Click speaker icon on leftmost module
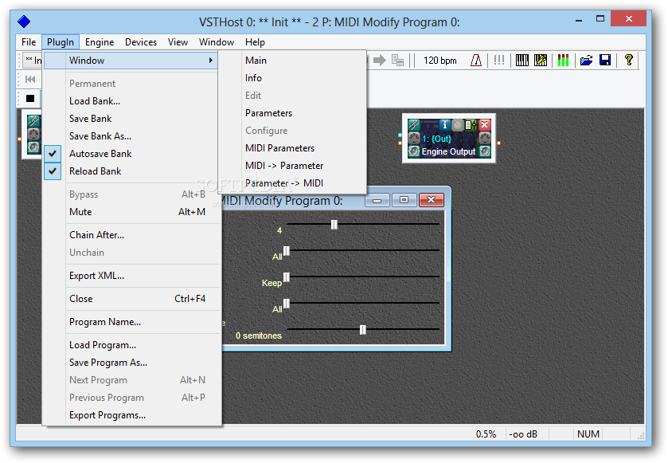The width and height of the screenshot is (668, 463). pos(33,147)
